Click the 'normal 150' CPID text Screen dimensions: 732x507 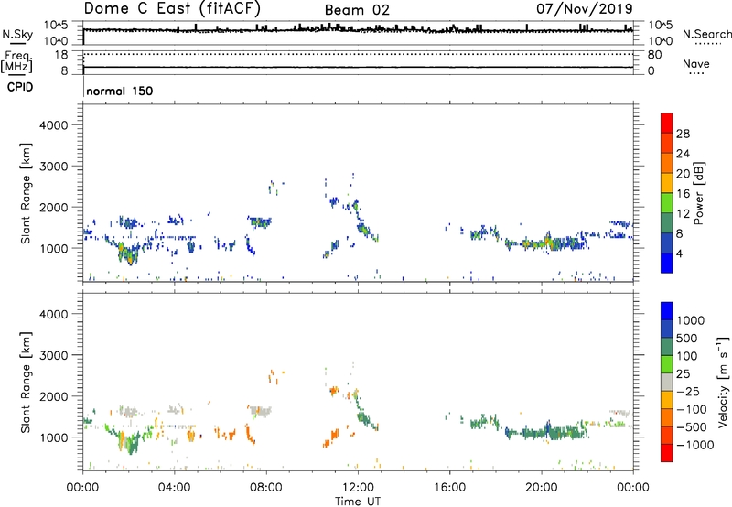120,91
